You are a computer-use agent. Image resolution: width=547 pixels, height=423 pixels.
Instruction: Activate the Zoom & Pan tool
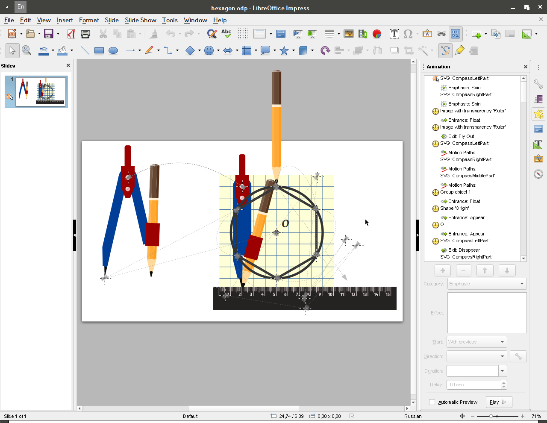pyautogui.click(x=26, y=50)
